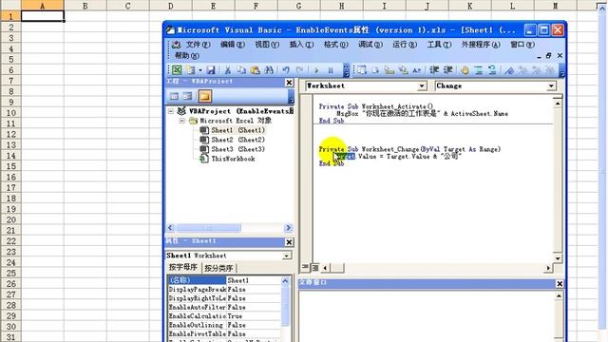Open the 编辑 menu
The width and height of the screenshot is (608, 342).
(232, 45)
